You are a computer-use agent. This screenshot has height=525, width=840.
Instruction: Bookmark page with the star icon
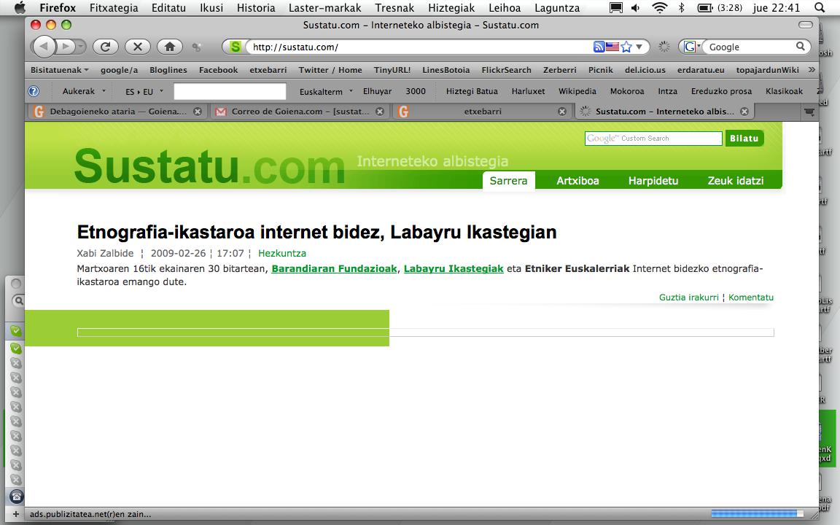[626, 47]
